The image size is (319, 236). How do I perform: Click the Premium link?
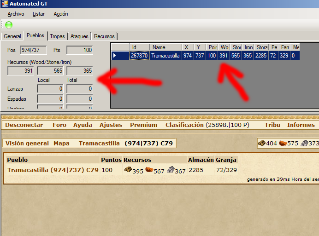(144, 125)
